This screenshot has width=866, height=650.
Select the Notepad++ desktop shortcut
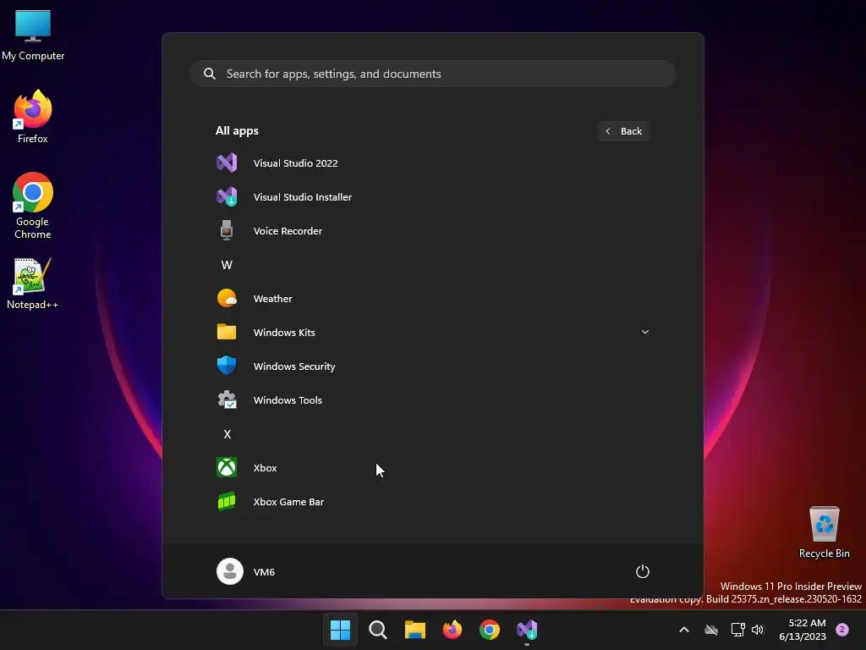(x=33, y=284)
